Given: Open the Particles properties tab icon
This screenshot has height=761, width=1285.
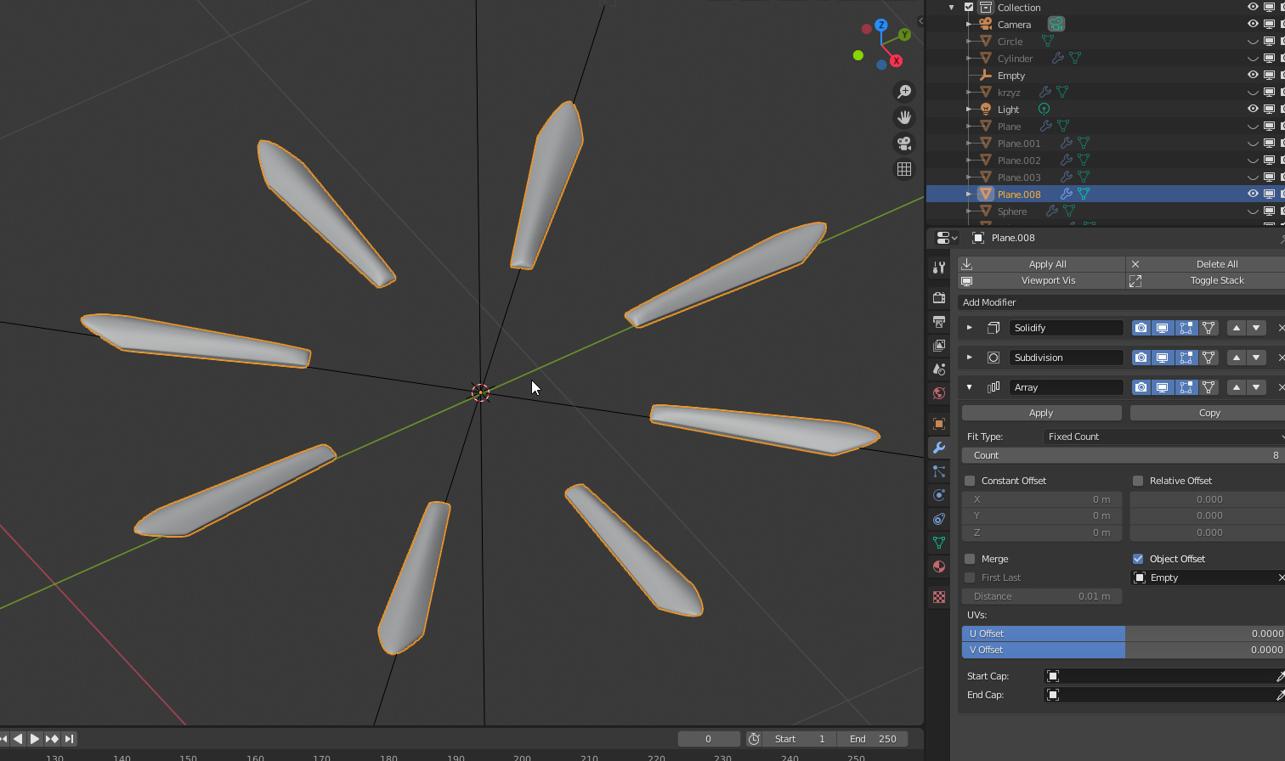Looking at the screenshot, I should coord(939,471).
